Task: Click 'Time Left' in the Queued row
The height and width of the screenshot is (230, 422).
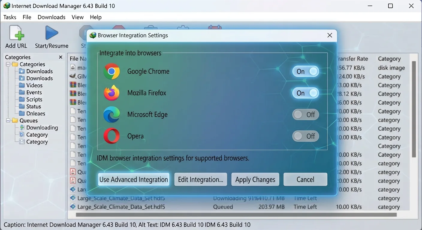Action: (305, 207)
